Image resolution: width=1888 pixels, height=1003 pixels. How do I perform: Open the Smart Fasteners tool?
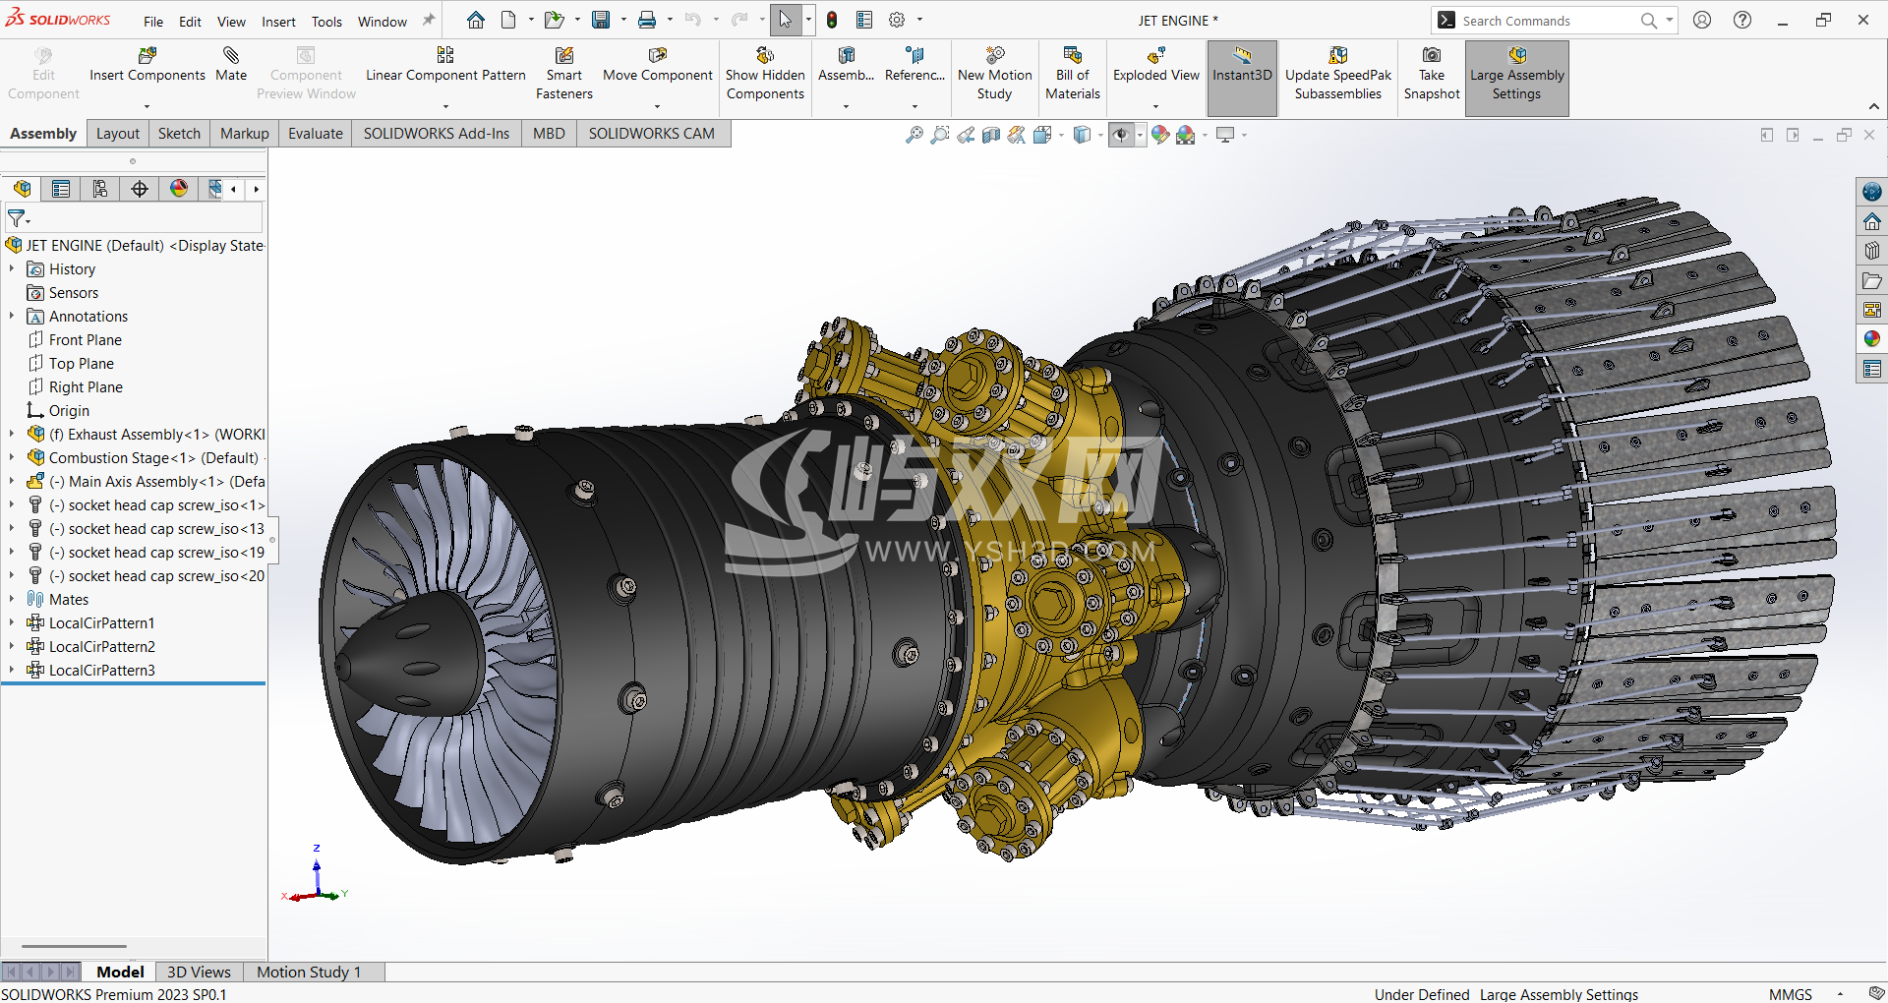(x=564, y=74)
